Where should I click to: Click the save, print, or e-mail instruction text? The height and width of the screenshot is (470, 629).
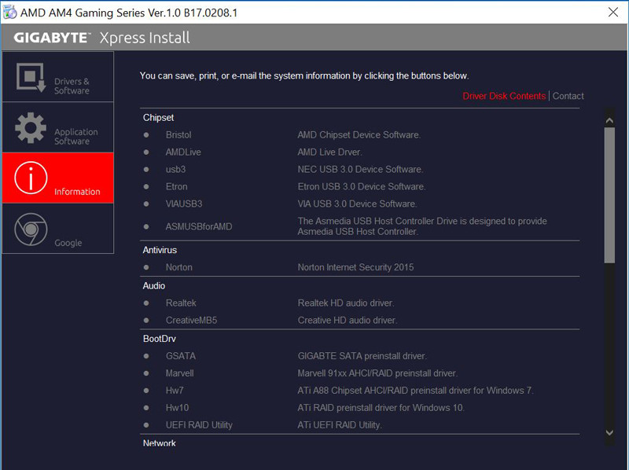(x=304, y=76)
